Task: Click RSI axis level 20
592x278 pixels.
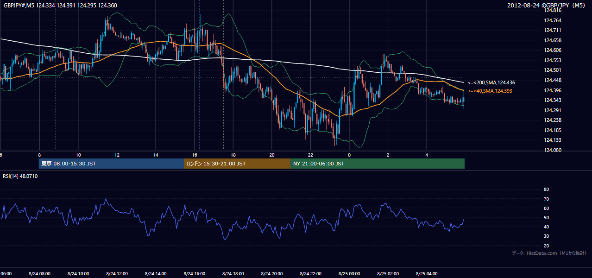Action: [546, 246]
